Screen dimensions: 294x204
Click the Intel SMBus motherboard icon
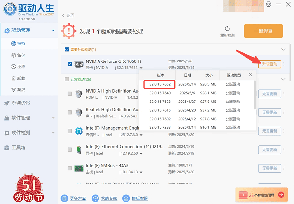[79, 168]
